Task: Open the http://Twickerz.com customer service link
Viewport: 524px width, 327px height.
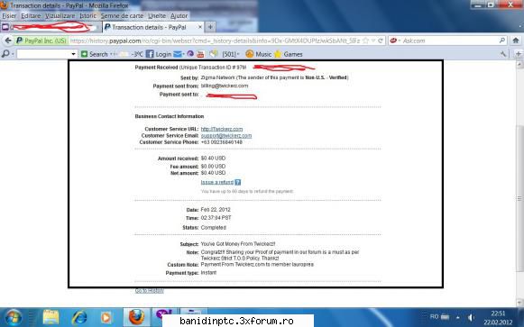Action: (x=222, y=129)
